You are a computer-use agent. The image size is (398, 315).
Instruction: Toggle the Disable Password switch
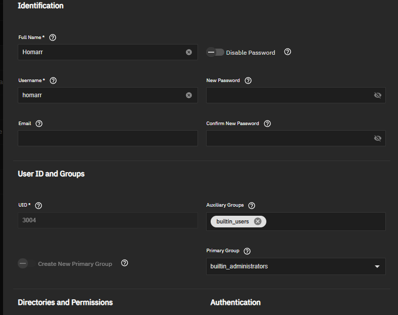pyautogui.click(x=216, y=52)
